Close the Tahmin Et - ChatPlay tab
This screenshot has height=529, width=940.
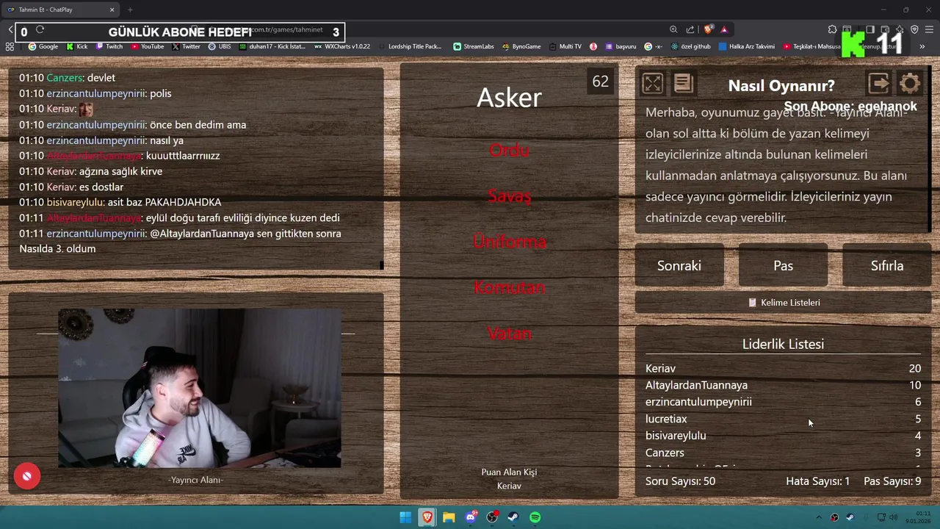coord(112,10)
